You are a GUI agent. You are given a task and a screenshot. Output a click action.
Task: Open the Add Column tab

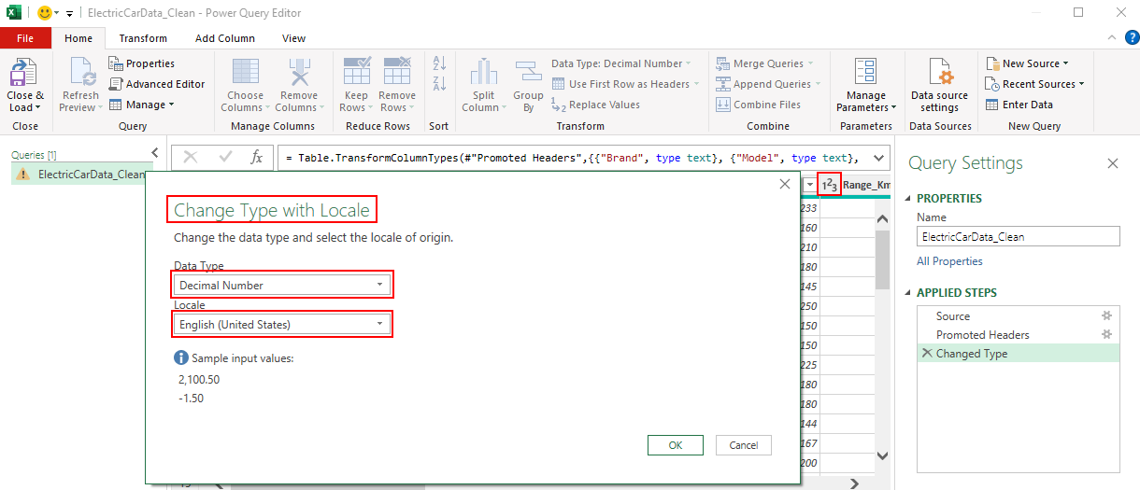224,38
